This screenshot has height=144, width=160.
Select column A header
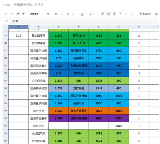click(19, 27)
